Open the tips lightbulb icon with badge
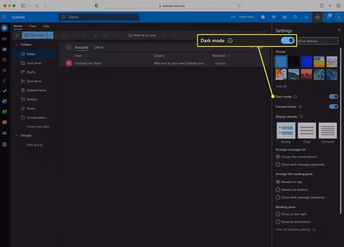This screenshot has height=247, width=344. (x=328, y=17)
